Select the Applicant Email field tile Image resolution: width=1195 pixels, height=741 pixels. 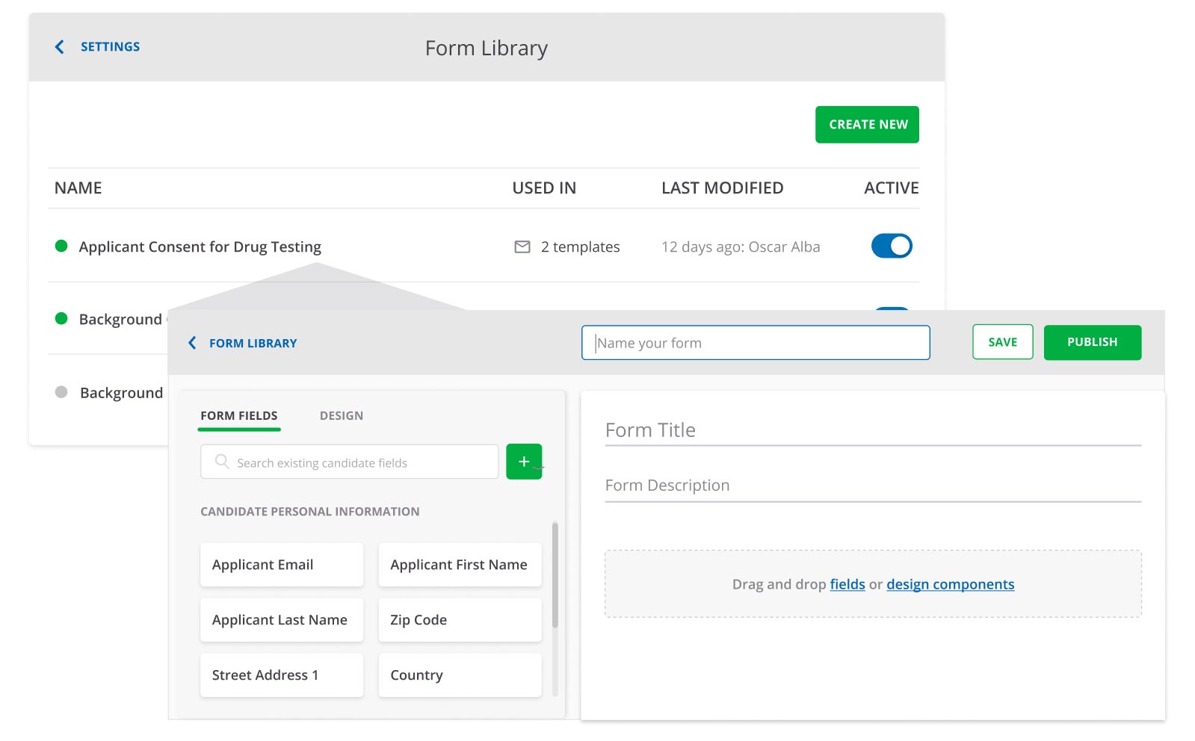tap(281, 565)
